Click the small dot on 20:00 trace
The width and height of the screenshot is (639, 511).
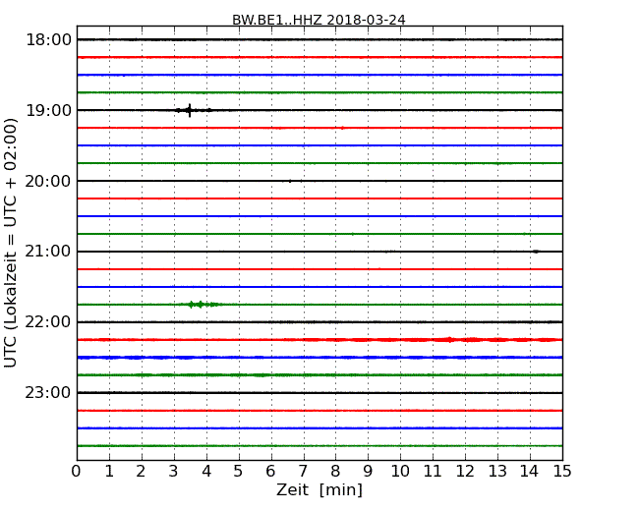click(290, 181)
